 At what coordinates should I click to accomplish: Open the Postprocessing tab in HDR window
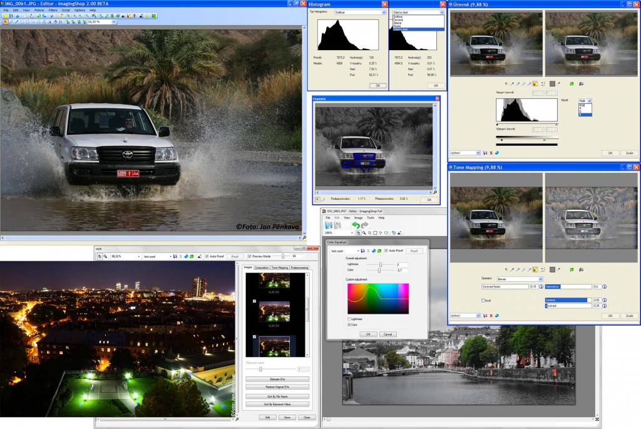pos(299,267)
